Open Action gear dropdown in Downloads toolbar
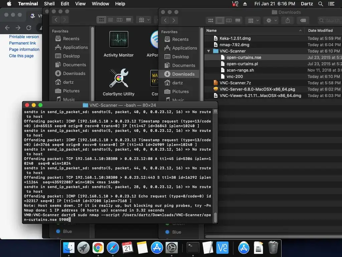This screenshot has height=257, width=342. click(x=271, y=20)
